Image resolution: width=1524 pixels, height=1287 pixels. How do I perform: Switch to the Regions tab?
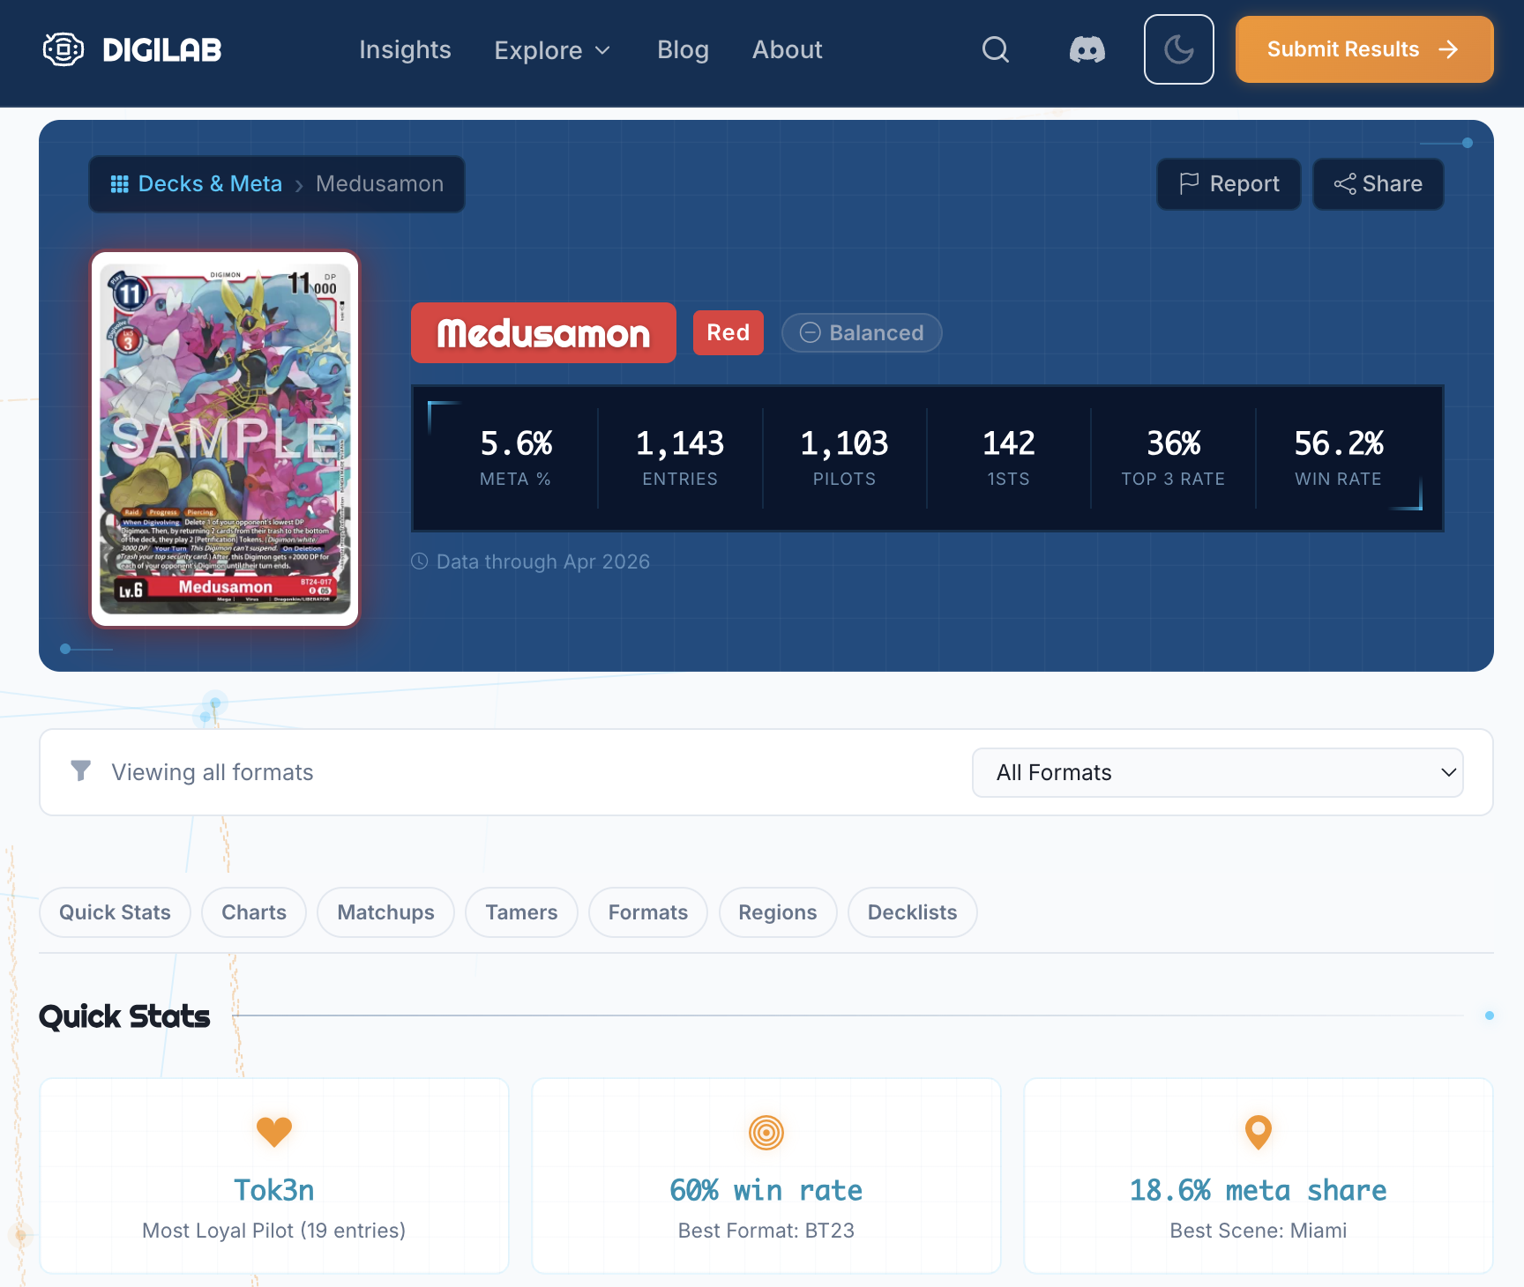778,912
